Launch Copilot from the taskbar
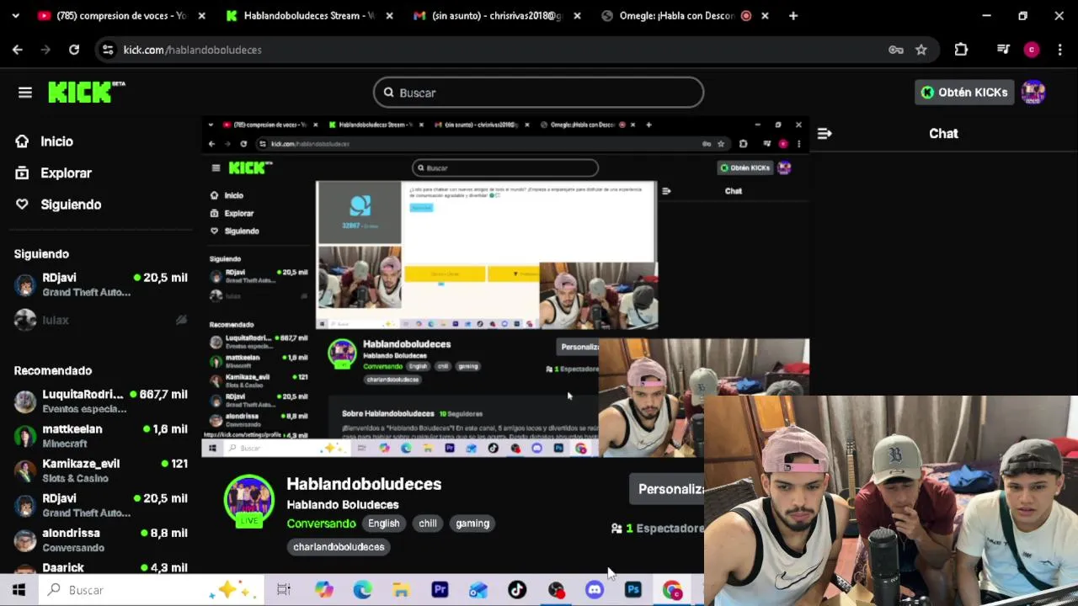Screen dimensions: 1078x606 324,590
